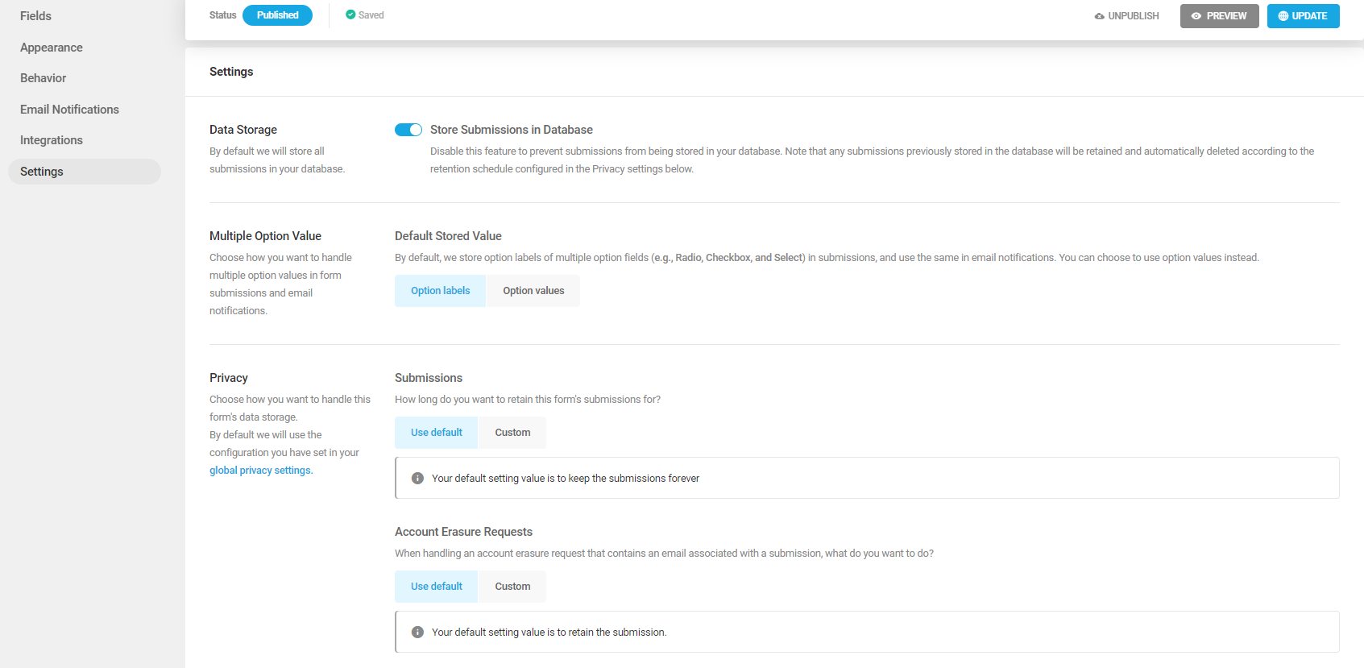The image size is (1364, 668).
Task: Click the Privacy section title
Action: pyautogui.click(x=229, y=378)
